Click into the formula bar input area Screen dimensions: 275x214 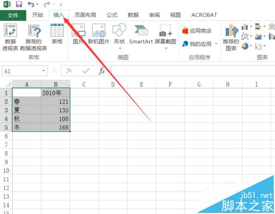point(193,70)
